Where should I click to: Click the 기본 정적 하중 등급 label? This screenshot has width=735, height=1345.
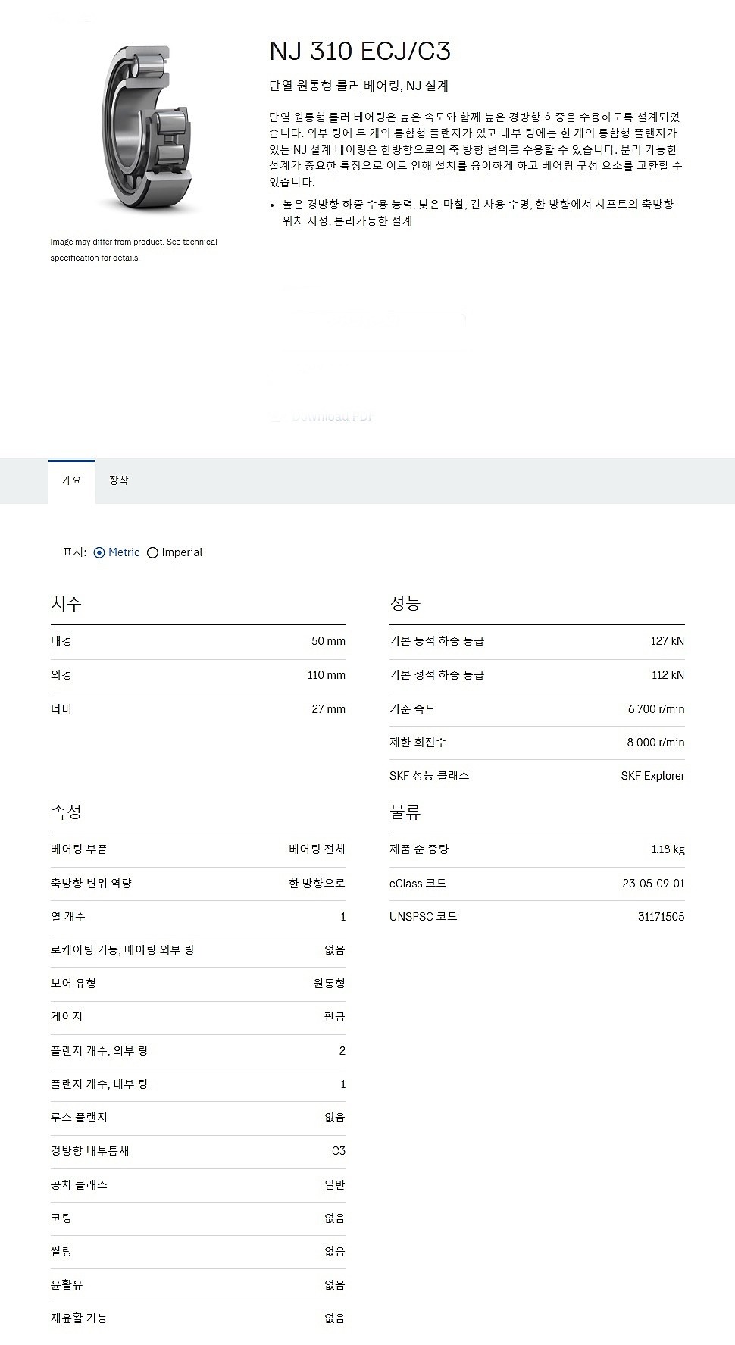pyautogui.click(x=436, y=675)
